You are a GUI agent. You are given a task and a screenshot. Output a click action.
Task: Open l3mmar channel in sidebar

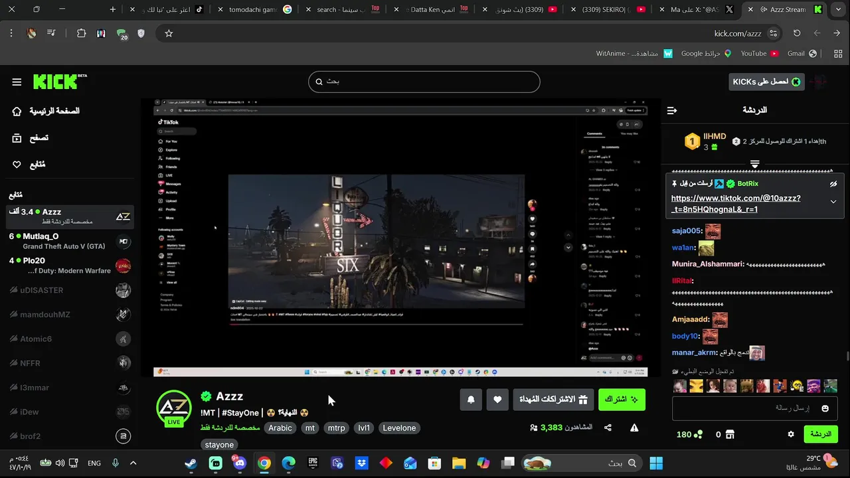pos(70,388)
